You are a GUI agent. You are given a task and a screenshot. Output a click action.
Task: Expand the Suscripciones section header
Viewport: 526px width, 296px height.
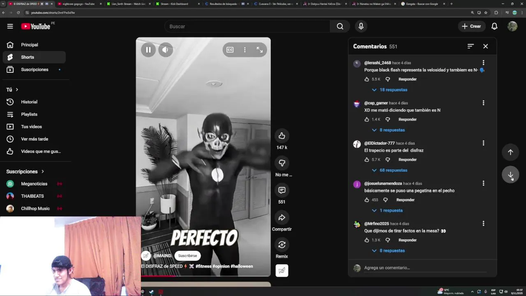[x=25, y=171]
